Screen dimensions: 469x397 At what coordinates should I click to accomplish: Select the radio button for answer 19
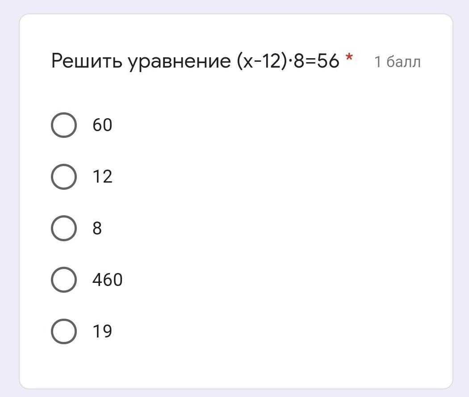[x=64, y=331]
